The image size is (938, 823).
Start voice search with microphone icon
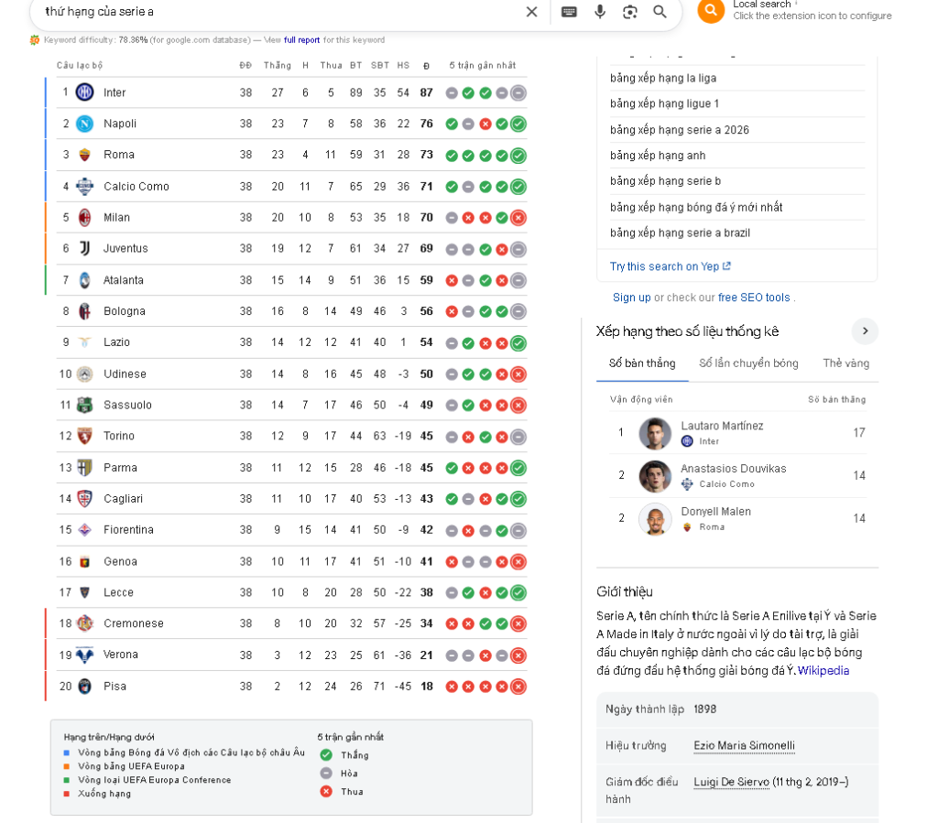(599, 12)
